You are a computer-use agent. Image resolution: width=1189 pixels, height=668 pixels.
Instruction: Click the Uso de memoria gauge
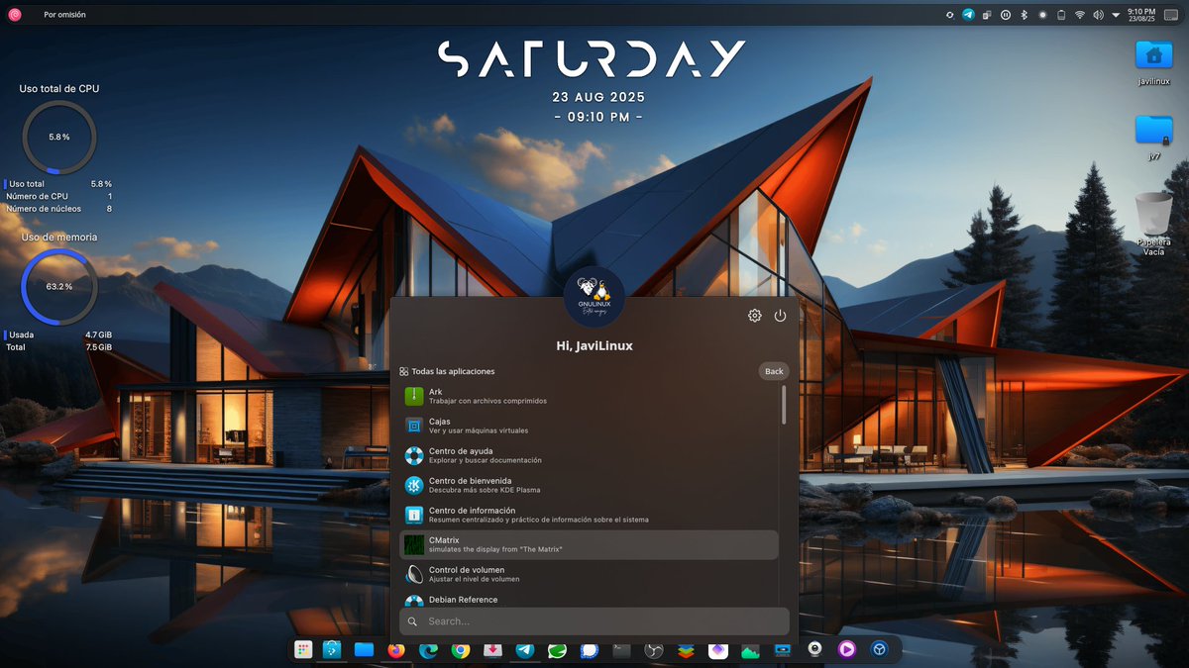(59, 286)
